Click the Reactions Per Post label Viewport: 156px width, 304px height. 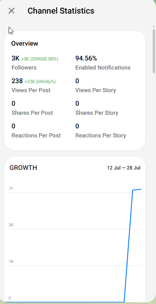36,135
